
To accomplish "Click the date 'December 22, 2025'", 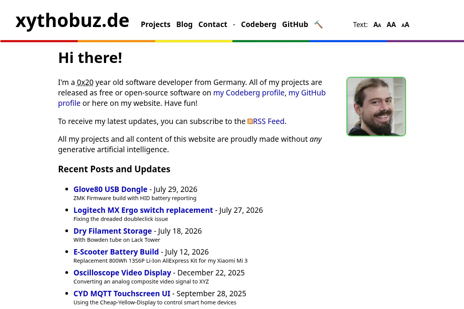I will pyautogui.click(x=211, y=273).
